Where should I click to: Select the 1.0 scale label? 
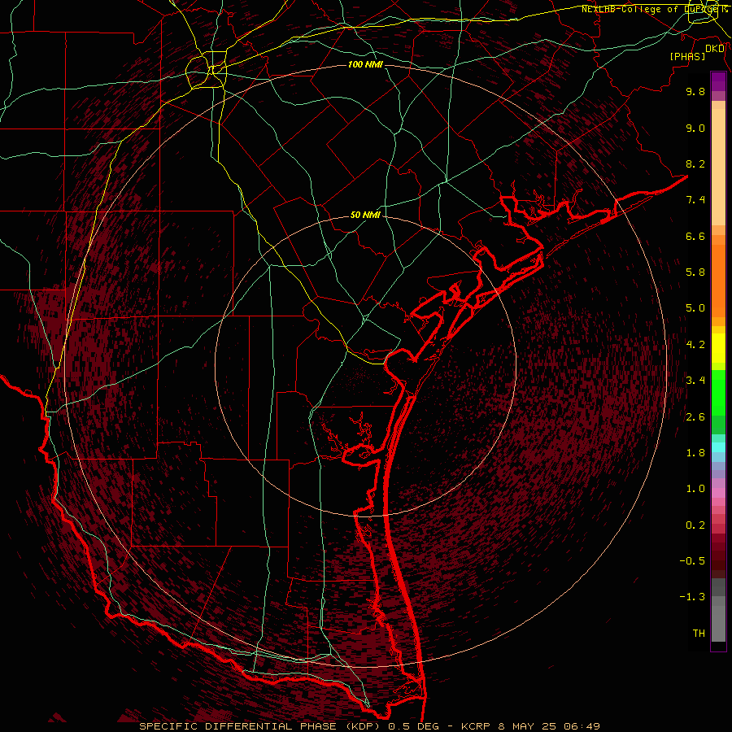(695, 489)
